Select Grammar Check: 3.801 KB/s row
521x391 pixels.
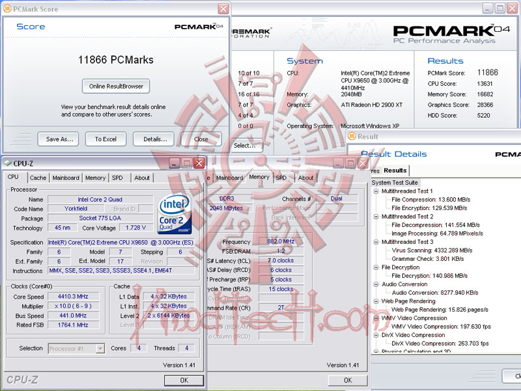428,259
